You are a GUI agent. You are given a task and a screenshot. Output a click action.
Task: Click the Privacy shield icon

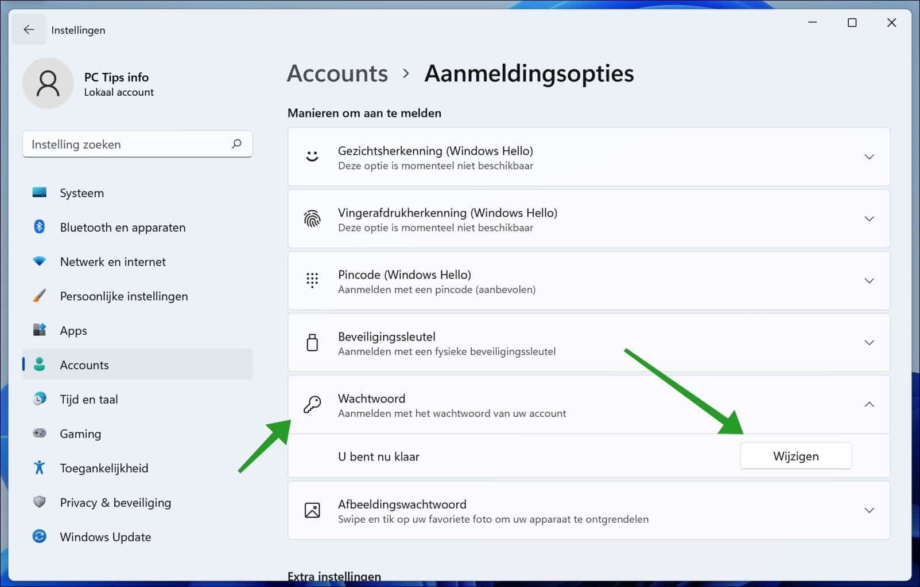coord(40,502)
